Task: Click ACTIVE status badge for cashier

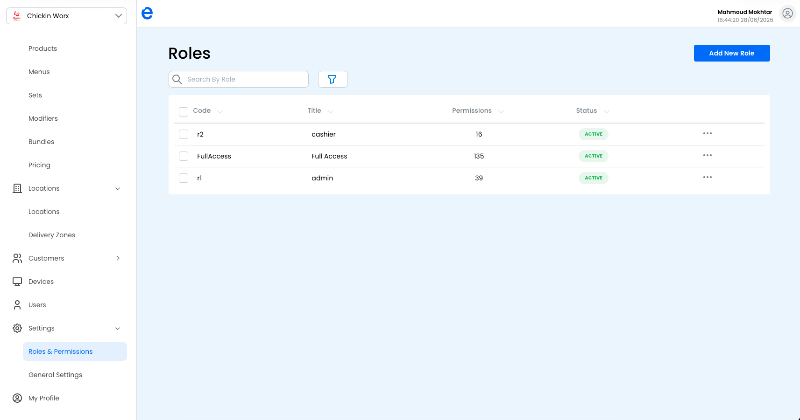Action: (x=594, y=134)
